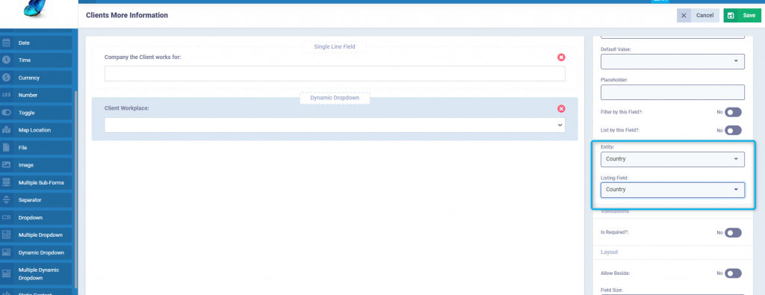Open the Entity dropdown showing Country

(672, 159)
